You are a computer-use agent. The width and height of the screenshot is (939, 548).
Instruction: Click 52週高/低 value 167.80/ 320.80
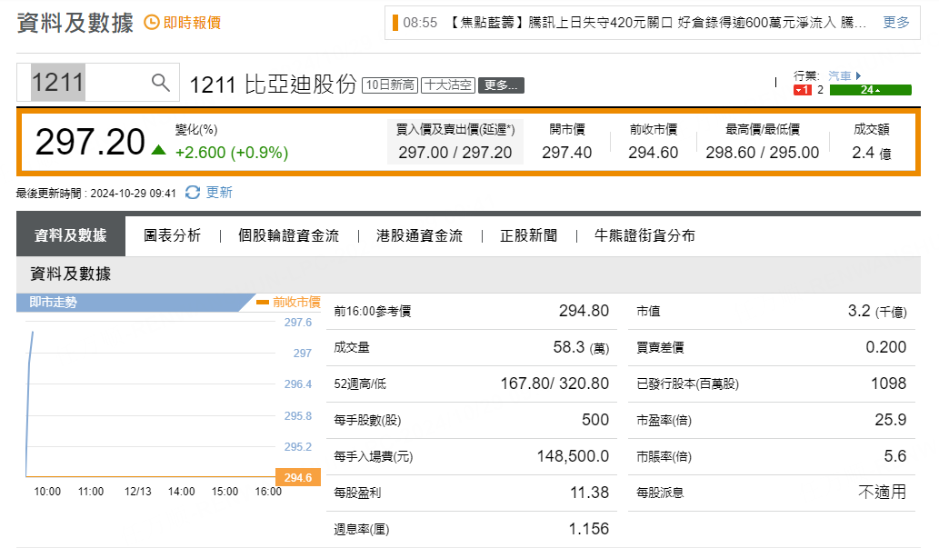[x=554, y=384]
